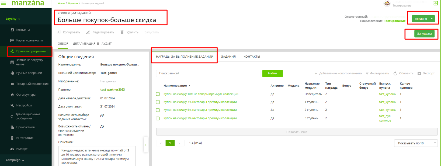The width and height of the screenshot is (441, 166).
Task: Click the record search input field
Action: coord(208,73)
